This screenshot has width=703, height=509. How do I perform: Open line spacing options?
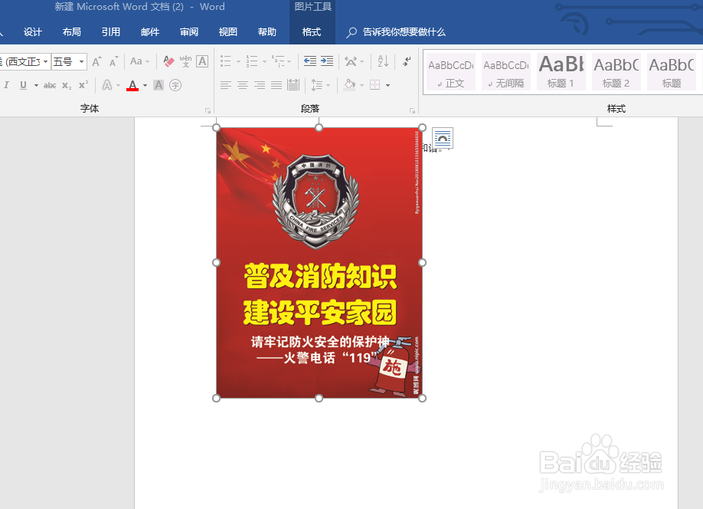coord(320,85)
